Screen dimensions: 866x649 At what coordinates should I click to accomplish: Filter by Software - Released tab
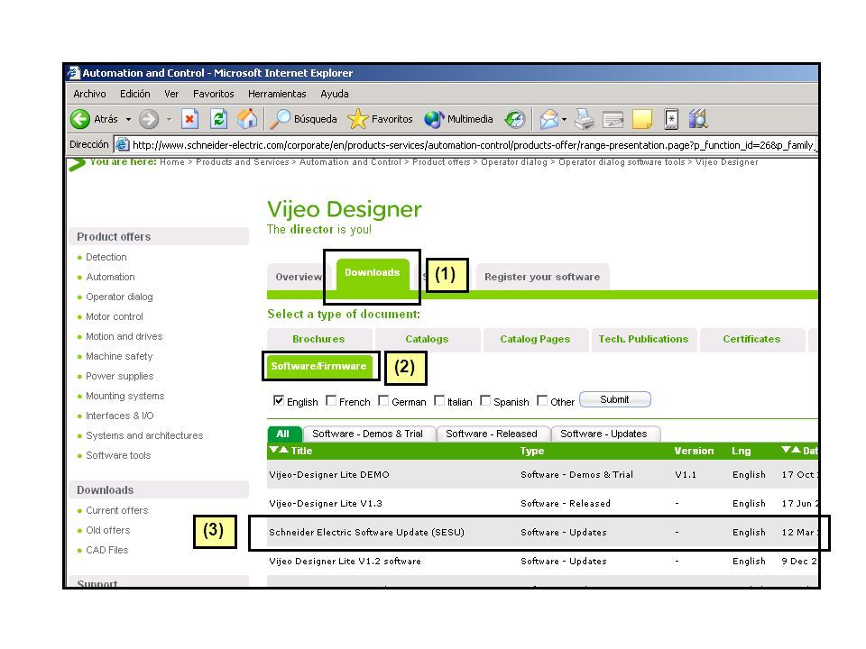[x=492, y=434]
